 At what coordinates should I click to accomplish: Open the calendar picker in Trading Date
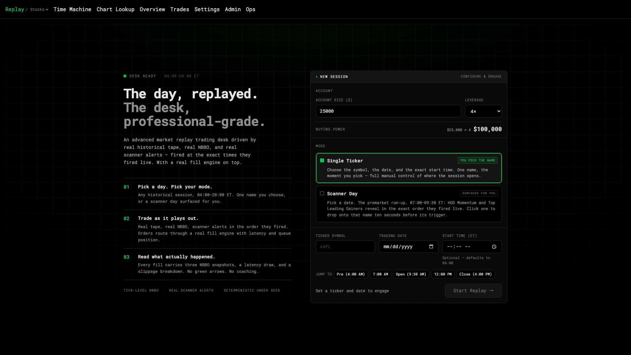(431, 247)
